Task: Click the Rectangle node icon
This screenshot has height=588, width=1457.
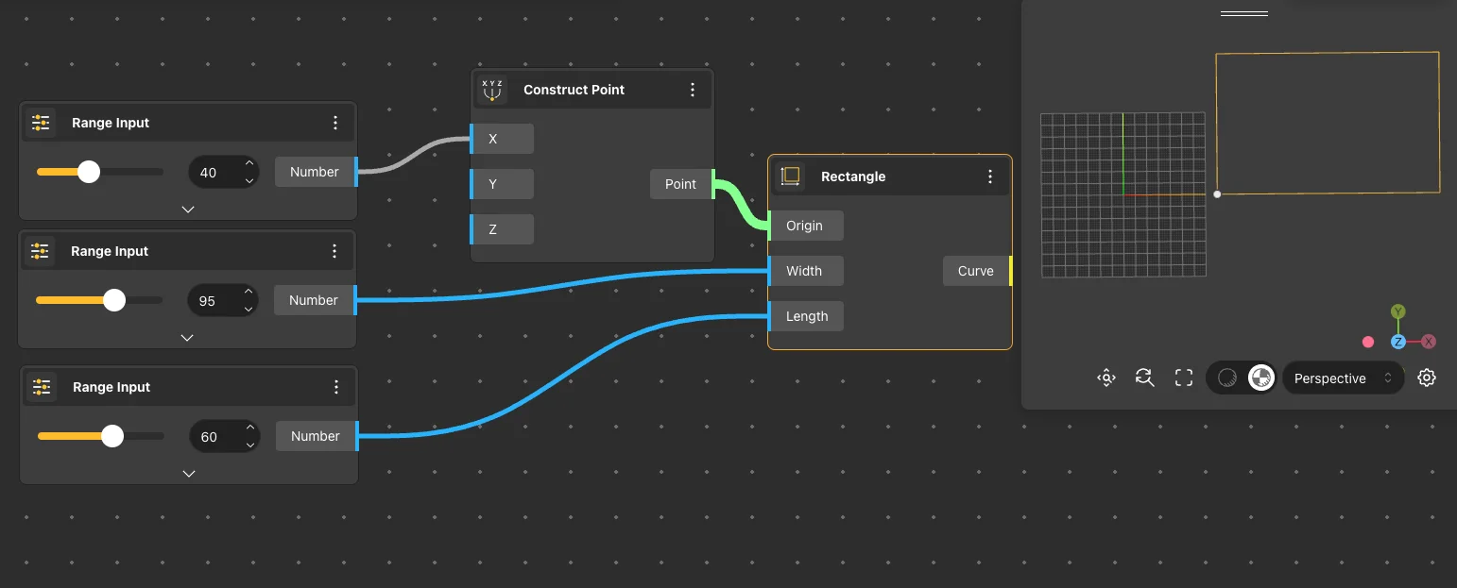Action: [x=791, y=176]
